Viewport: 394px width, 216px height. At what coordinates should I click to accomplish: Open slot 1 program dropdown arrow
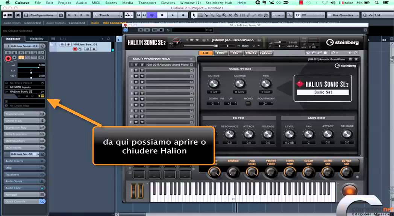(x=191, y=64)
